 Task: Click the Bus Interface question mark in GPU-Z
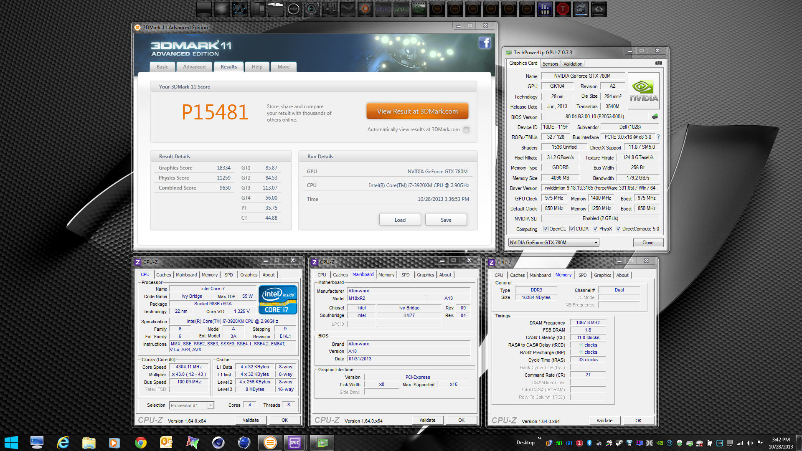(658, 137)
